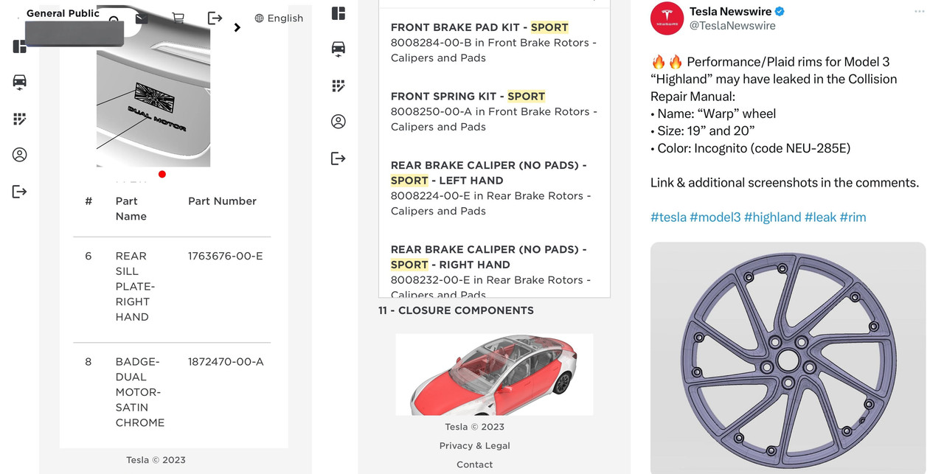The height and width of the screenshot is (474, 944).
Task: Open the mail envelope icon in header
Action: [x=142, y=18]
